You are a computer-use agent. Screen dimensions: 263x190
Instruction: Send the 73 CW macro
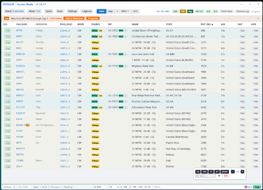[211, 172]
